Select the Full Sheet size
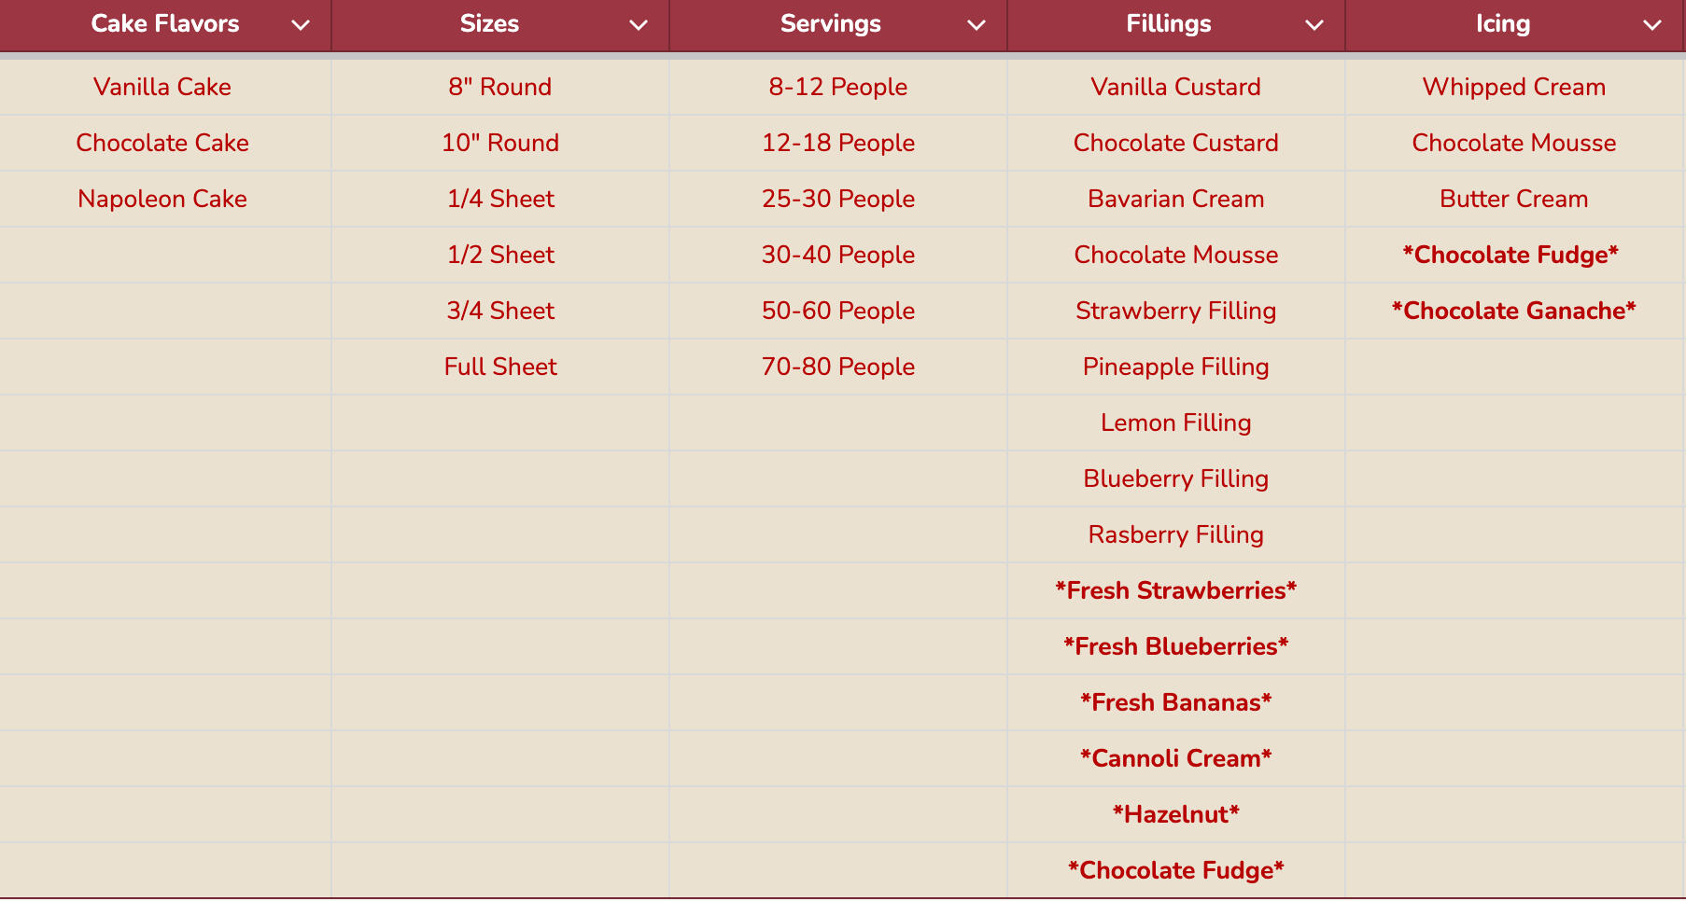This screenshot has height=901, width=1686. pos(500,367)
